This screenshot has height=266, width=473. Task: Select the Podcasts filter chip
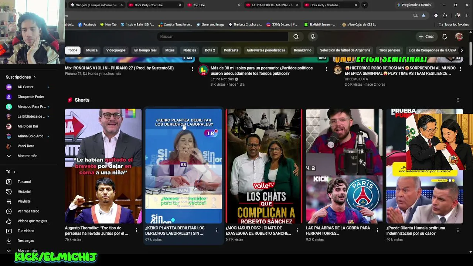(231, 50)
